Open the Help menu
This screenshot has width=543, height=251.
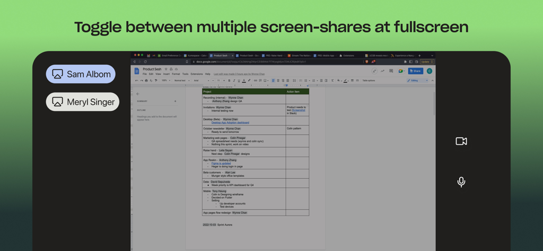tap(208, 74)
